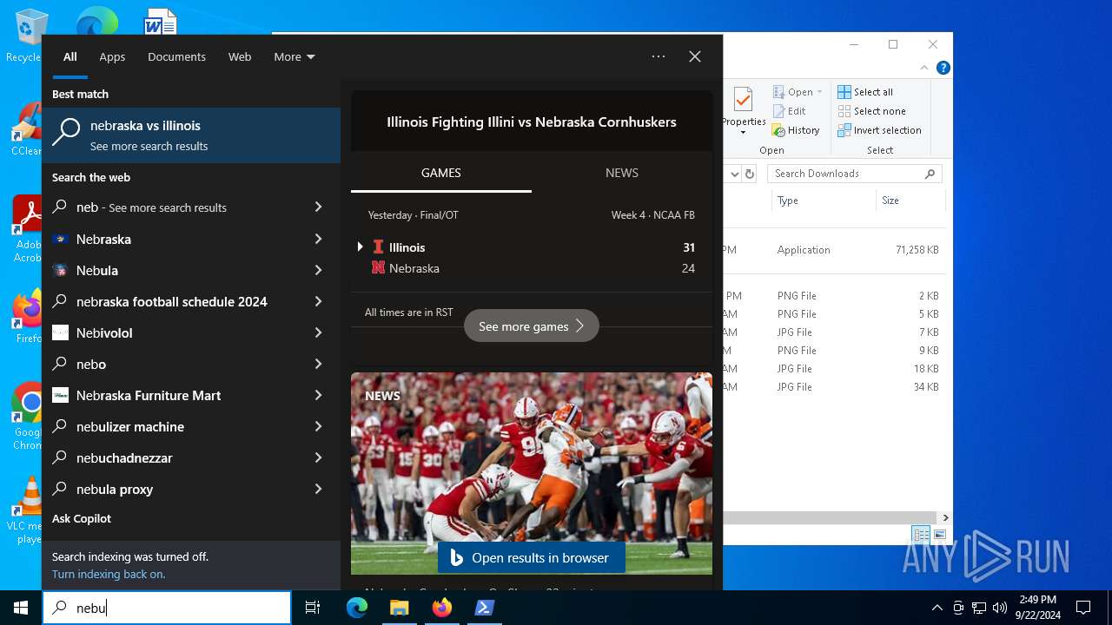Close the search panel
Screen dimensions: 1112x625
(695, 56)
